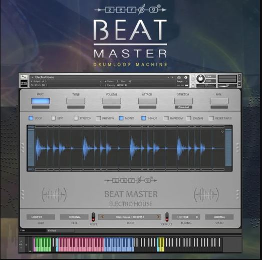Click the next loop arrow
The image size is (262, 260).
158,217
